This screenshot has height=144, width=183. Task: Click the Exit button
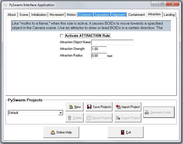click(x=126, y=132)
